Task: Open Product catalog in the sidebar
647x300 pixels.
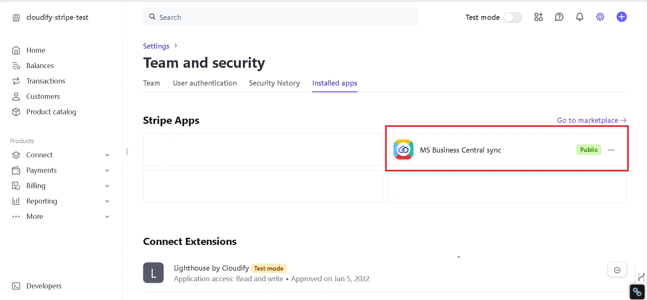Action: tap(51, 112)
